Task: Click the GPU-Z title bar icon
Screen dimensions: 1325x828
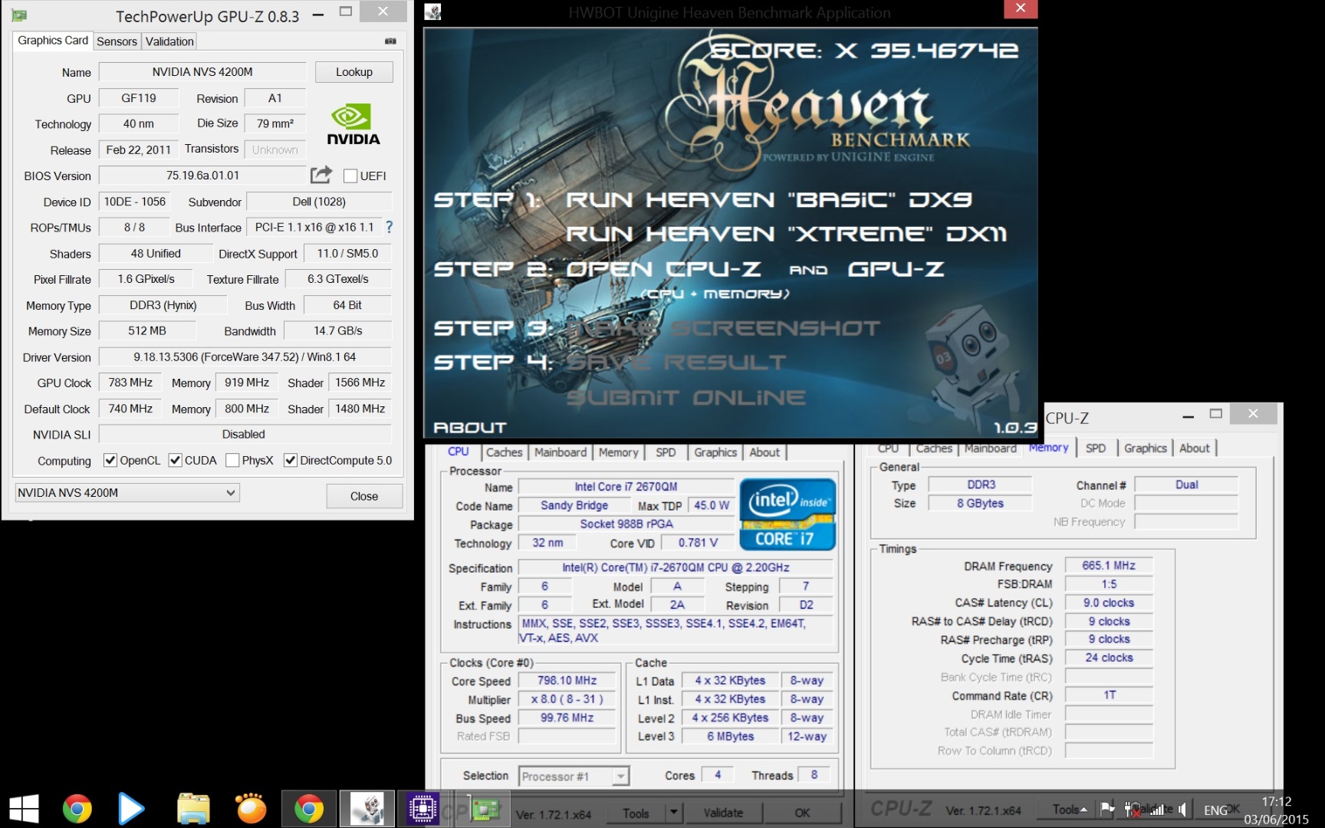Action: (x=19, y=15)
